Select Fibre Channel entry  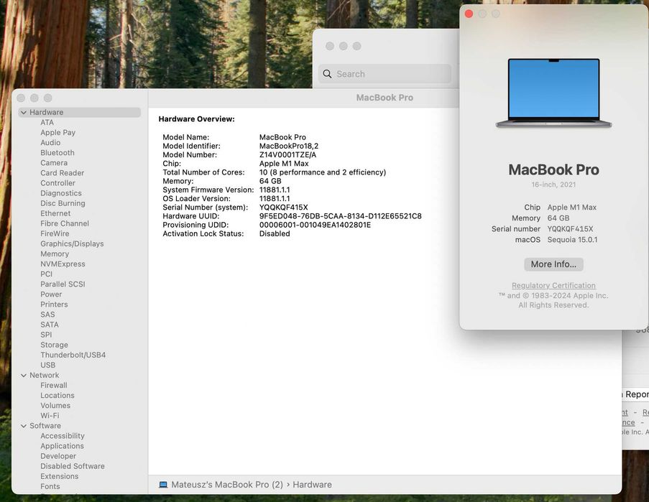coord(65,223)
